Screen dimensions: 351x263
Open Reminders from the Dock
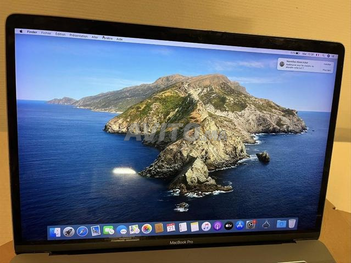[x=183, y=227]
